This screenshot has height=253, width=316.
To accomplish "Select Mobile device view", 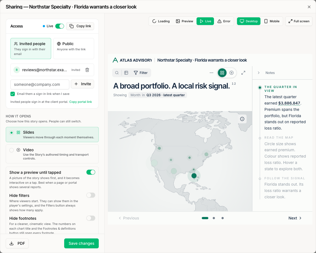I will (x=272, y=21).
